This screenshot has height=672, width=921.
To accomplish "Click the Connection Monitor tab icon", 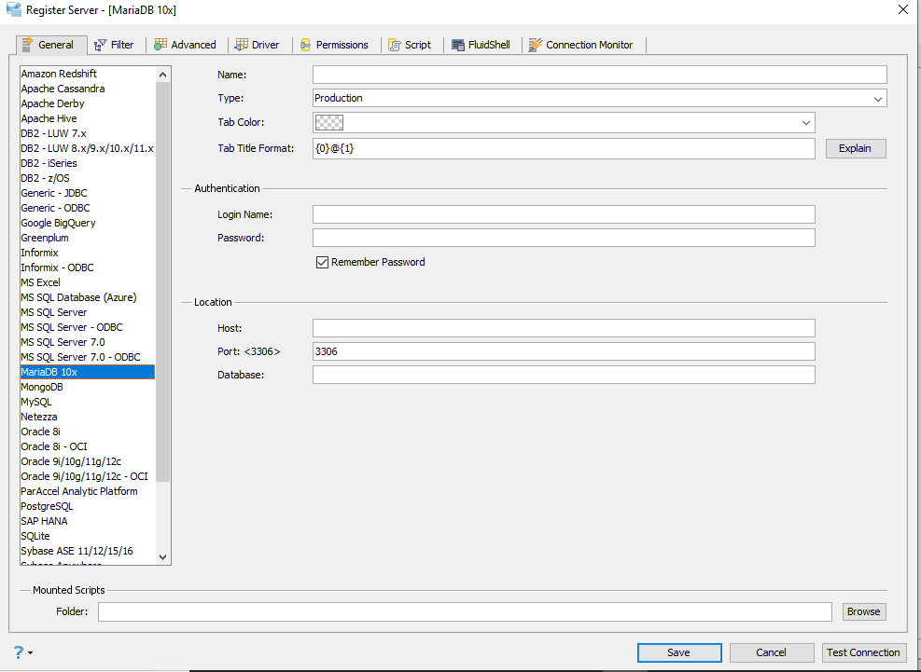I will pyautogui.click(x=535, y=45).
